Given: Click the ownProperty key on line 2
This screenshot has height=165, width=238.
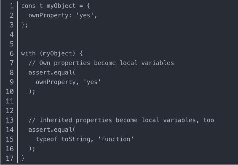Looking at the screenshot, I should pos(48,16).
